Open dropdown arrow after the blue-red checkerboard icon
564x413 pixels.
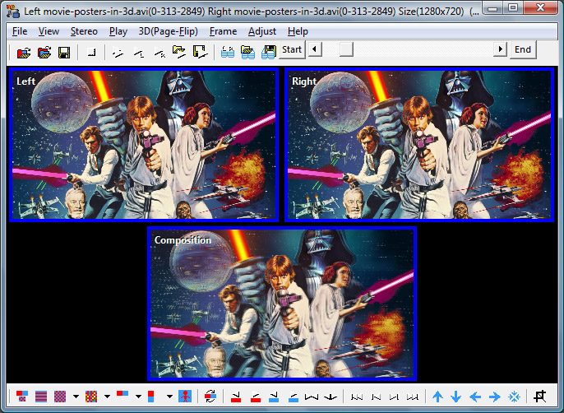(76, 397)
